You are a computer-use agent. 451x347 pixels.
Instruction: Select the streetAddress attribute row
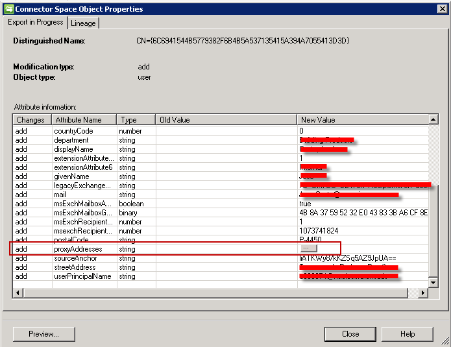click(x=221, y=267)
